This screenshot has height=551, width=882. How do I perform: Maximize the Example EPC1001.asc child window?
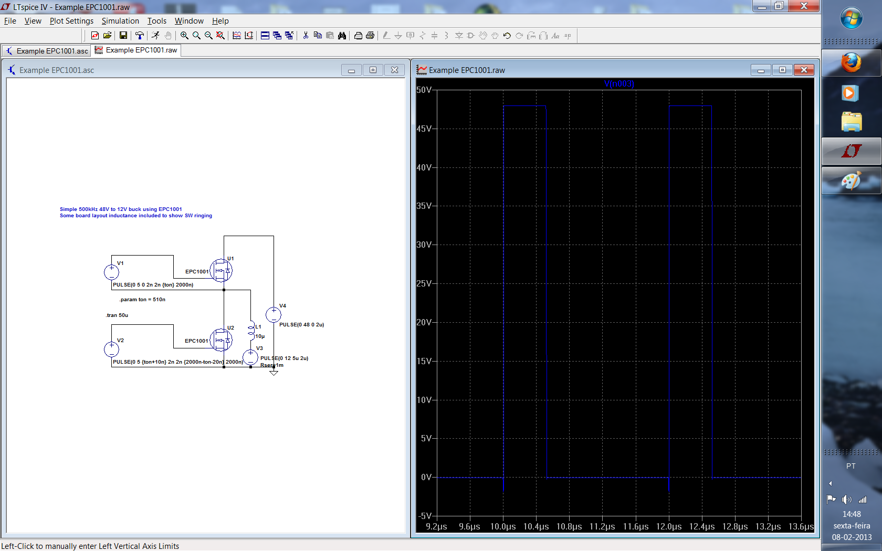pyautogui.click(x=373, y=70)
